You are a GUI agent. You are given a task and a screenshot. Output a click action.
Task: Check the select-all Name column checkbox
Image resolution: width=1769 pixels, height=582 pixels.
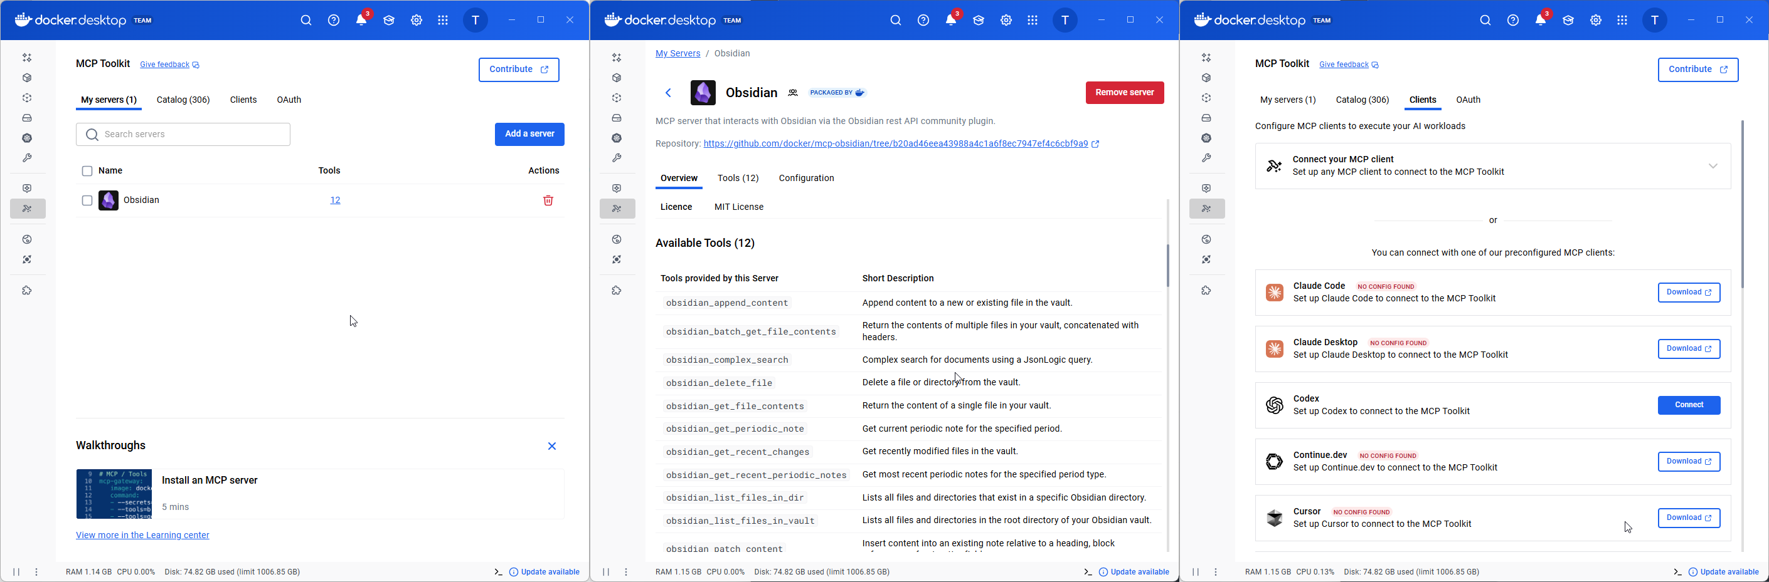click(87, 170)
